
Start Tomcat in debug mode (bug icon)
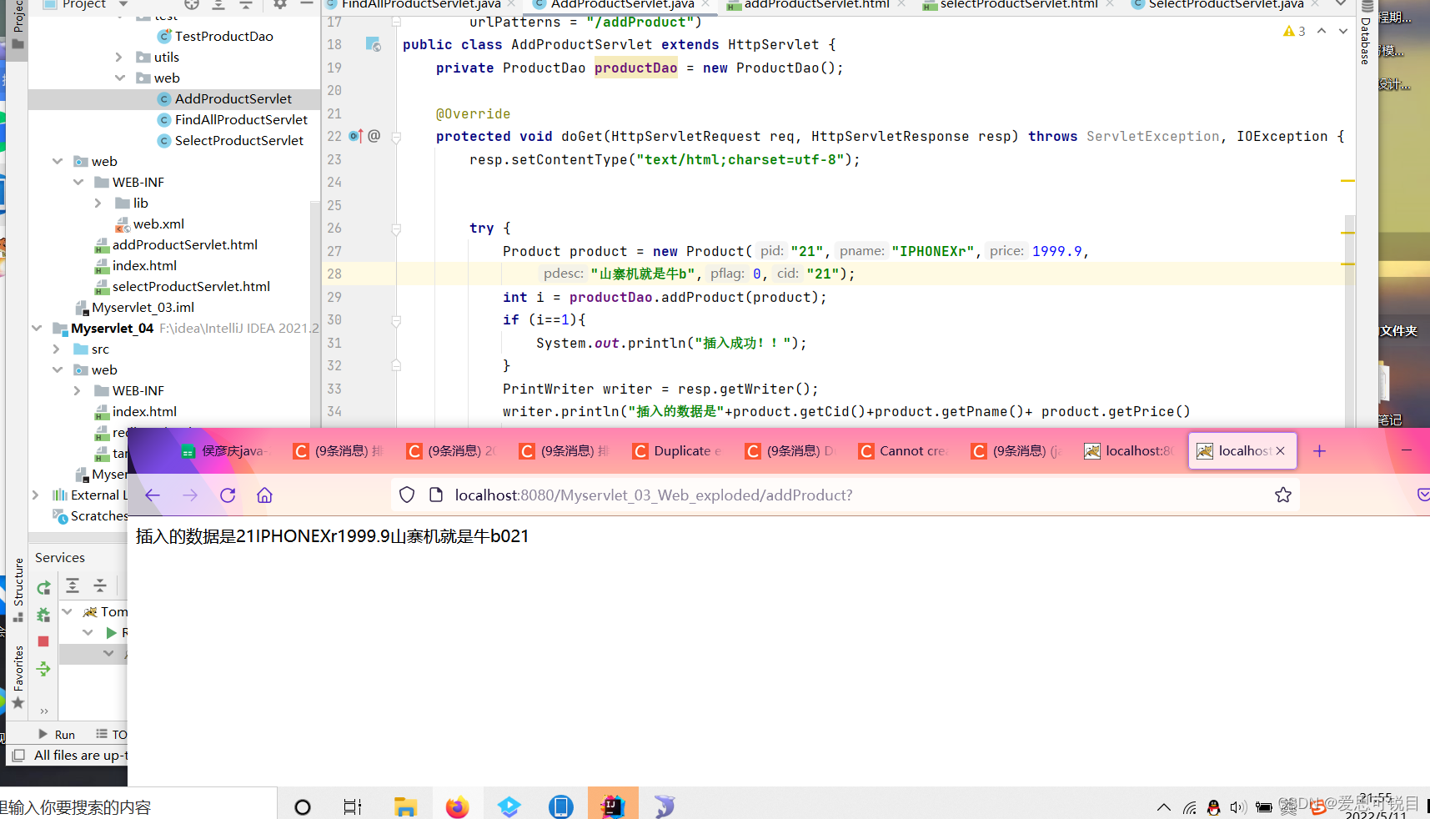point(43,615)
